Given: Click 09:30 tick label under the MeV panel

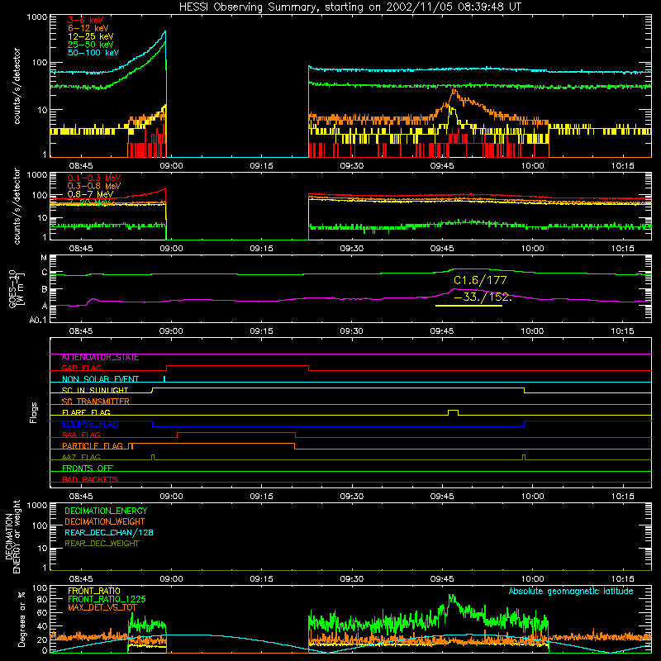Looking at the screenshot, I should (352, 249).
